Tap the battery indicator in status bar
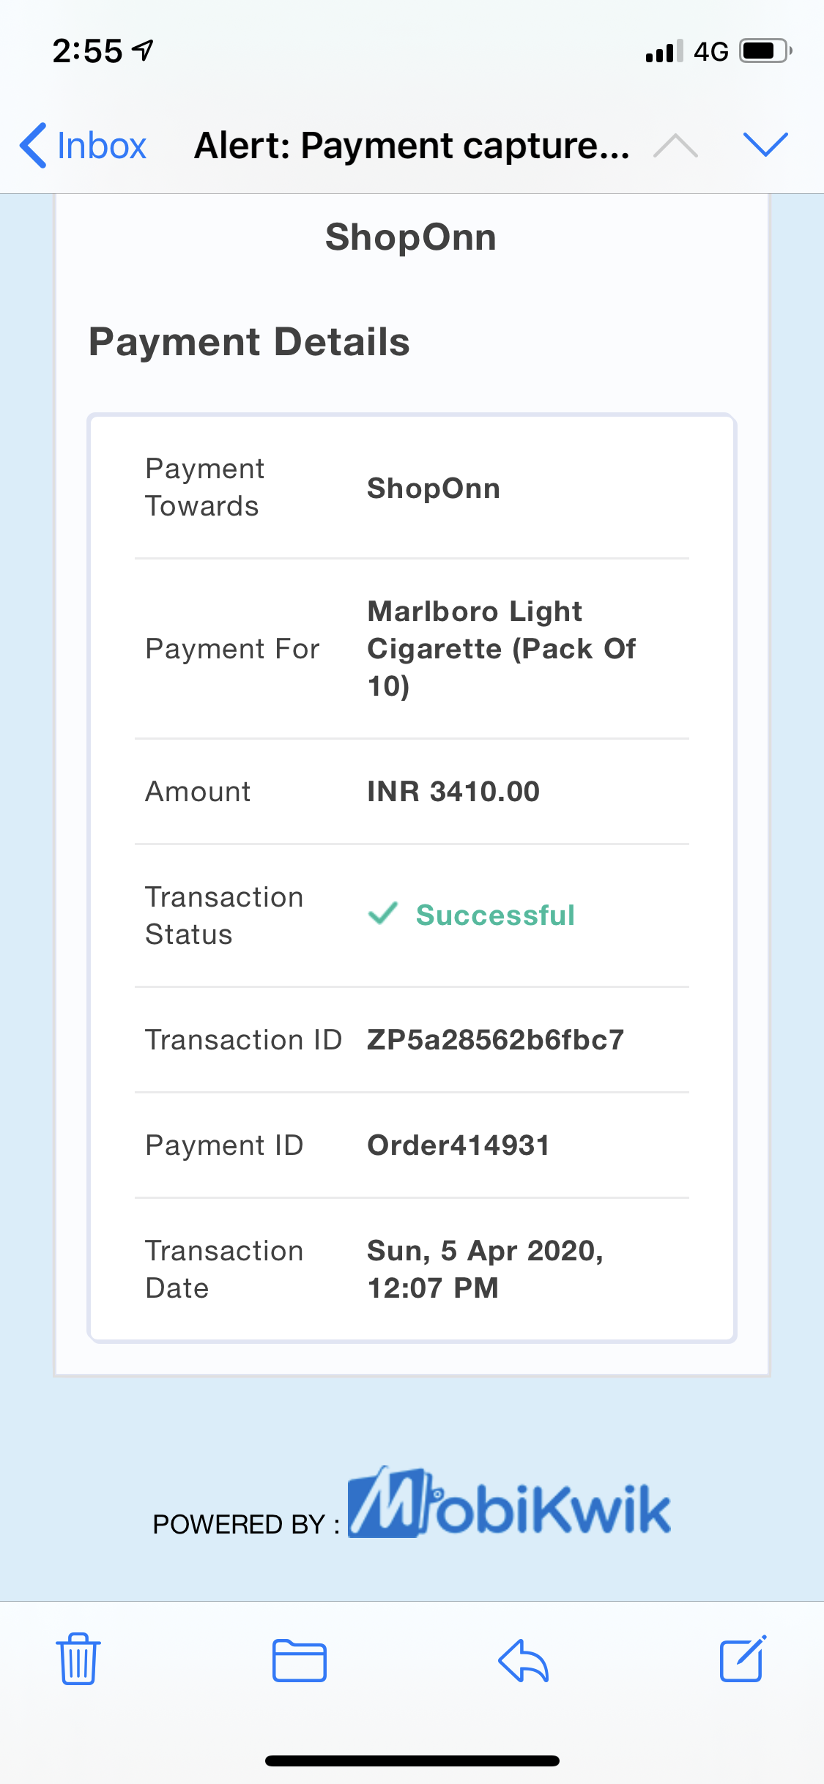This screenshot has width=824, height=1784. coord(765,51)
